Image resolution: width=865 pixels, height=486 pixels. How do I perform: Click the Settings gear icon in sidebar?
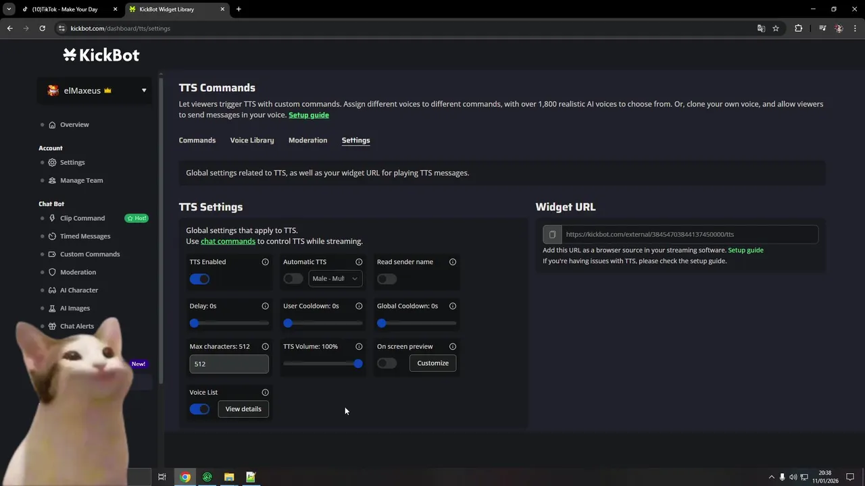click(52, 163)
